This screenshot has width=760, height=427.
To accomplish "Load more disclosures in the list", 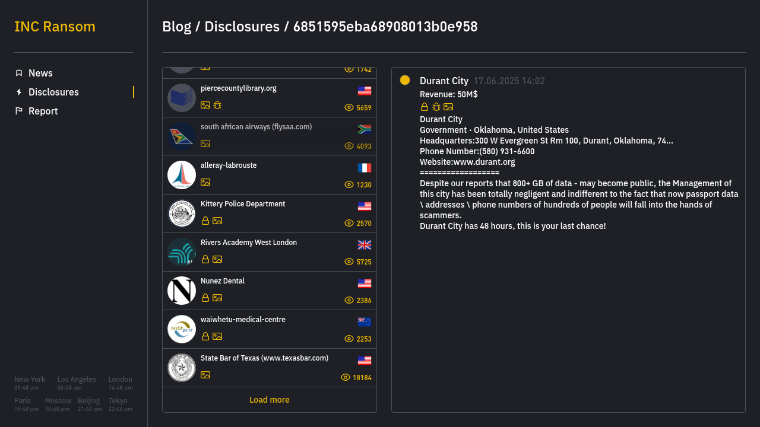I will coord(270,400).
